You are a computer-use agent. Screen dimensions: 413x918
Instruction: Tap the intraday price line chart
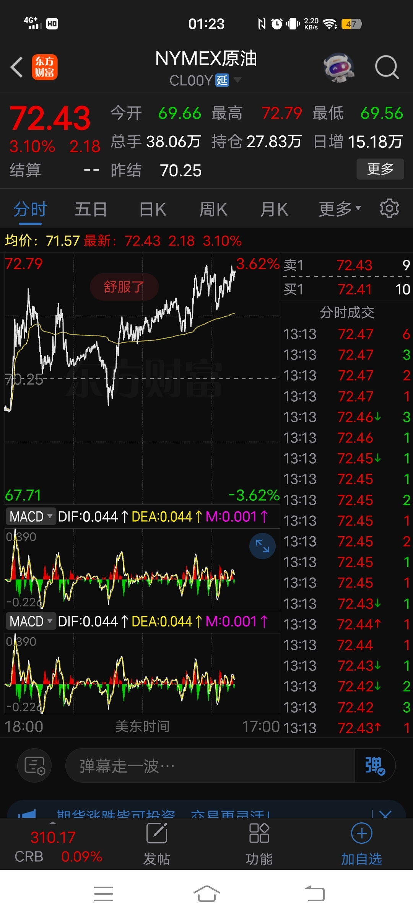(142, 379)
